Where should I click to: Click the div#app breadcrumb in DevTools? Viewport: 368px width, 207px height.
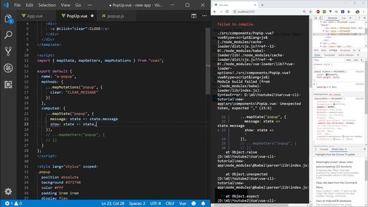pos(333,50)
